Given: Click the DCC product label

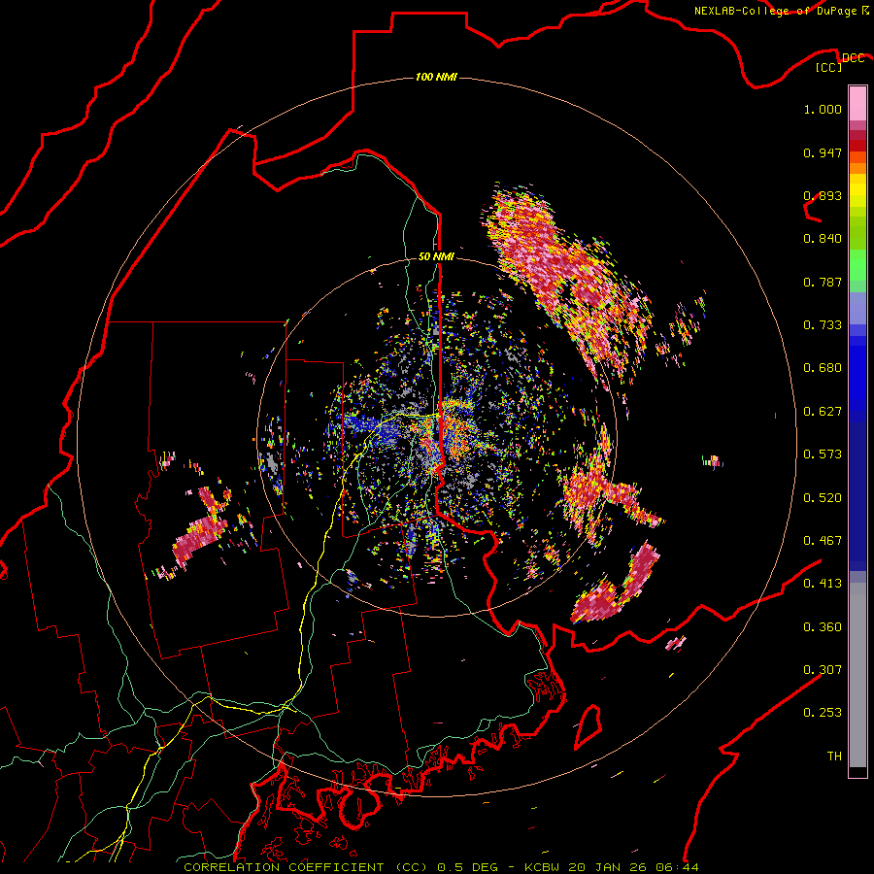Looking at the screenshot, I should coord(854,58).
